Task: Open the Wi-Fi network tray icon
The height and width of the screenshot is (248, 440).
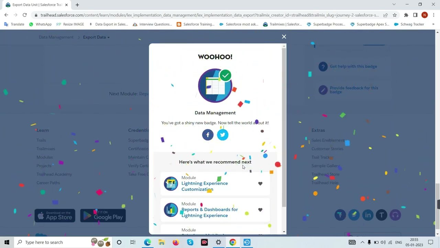Action: 390,242
